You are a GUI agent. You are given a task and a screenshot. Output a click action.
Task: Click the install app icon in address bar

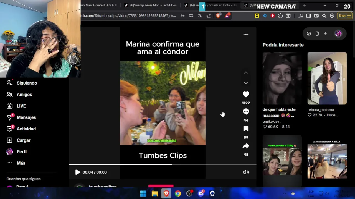click(x=191, y=16)
